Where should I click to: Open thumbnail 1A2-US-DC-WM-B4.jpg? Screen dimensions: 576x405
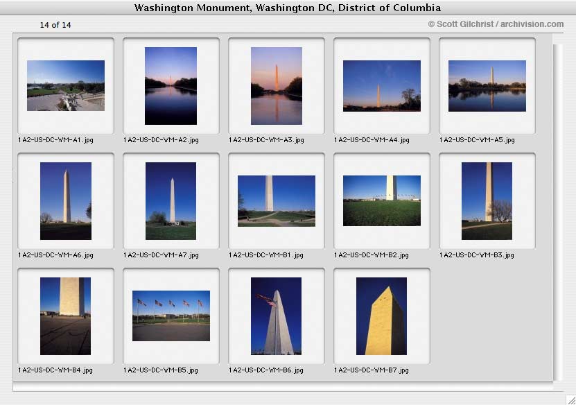65,316
